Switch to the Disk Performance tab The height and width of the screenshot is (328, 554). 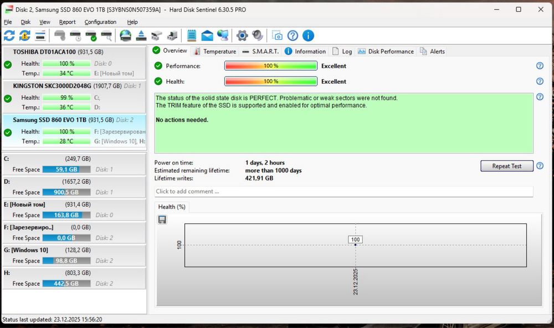[386, 51]
